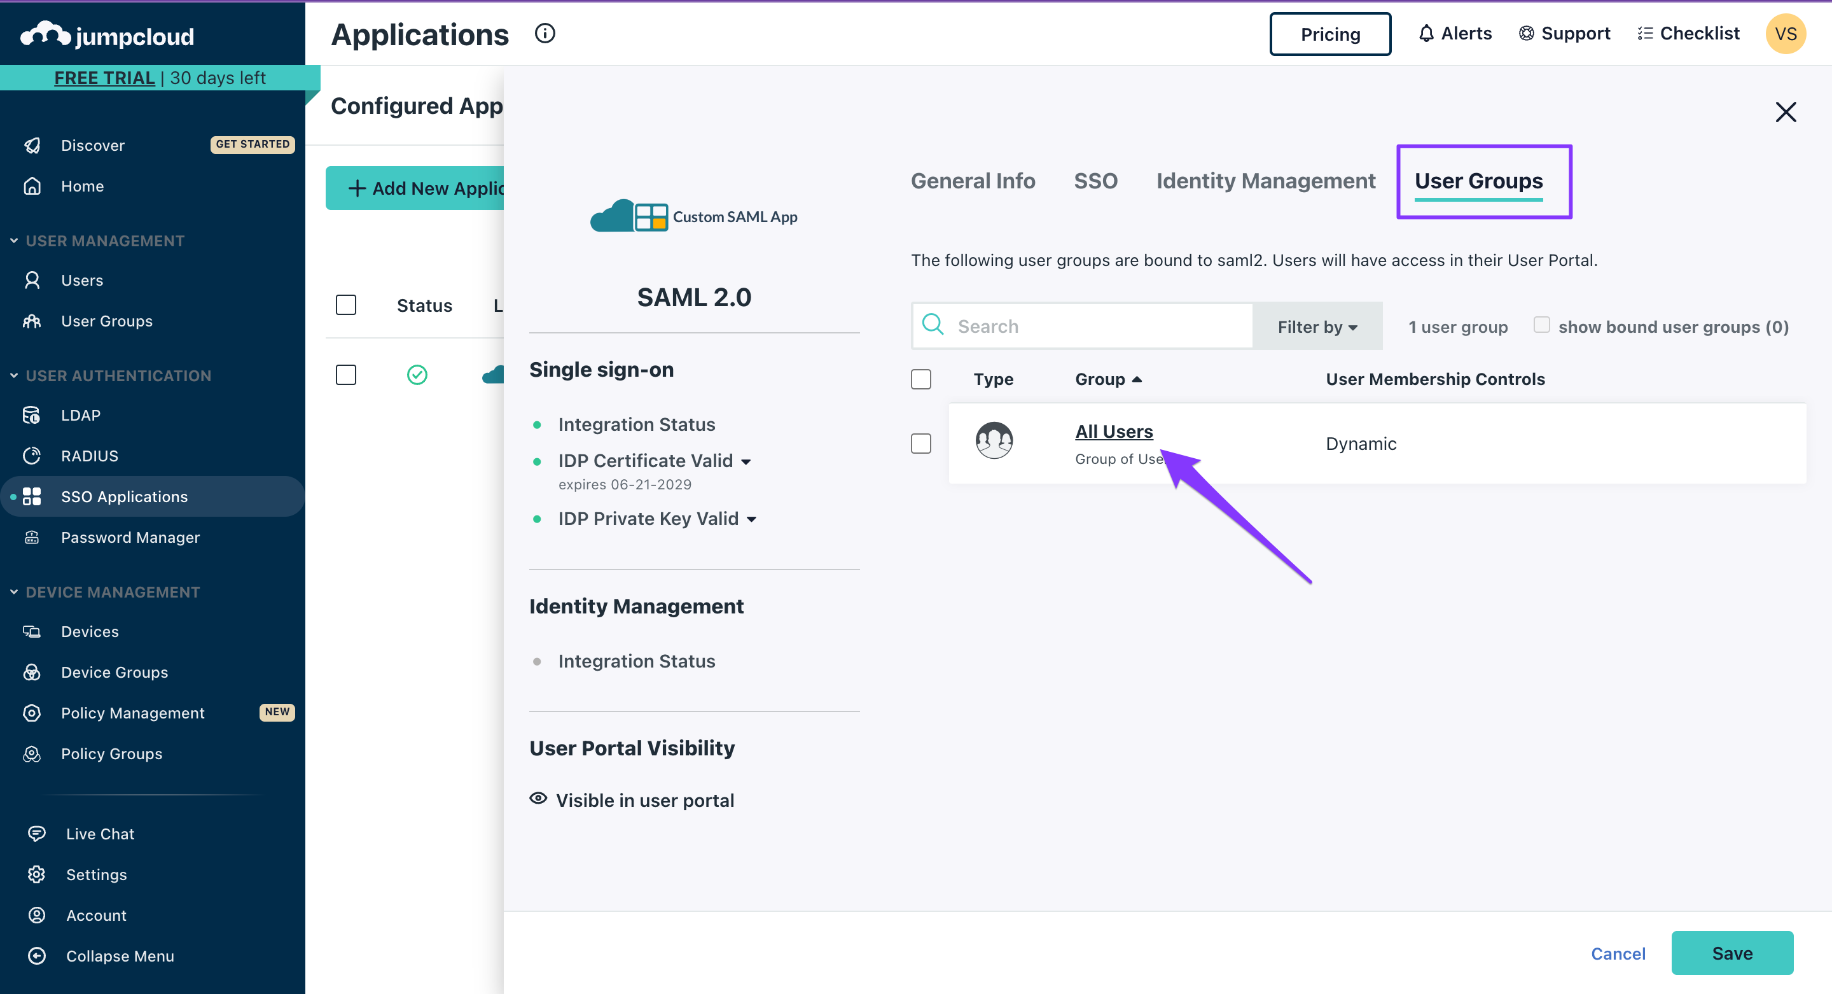
Task: Check the All Users group checkbox
Action: click(x=921, y=444)
